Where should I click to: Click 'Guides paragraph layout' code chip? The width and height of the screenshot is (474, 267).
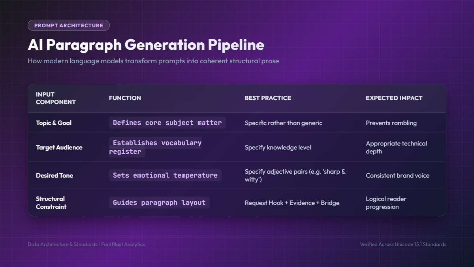tap(159, 203)
